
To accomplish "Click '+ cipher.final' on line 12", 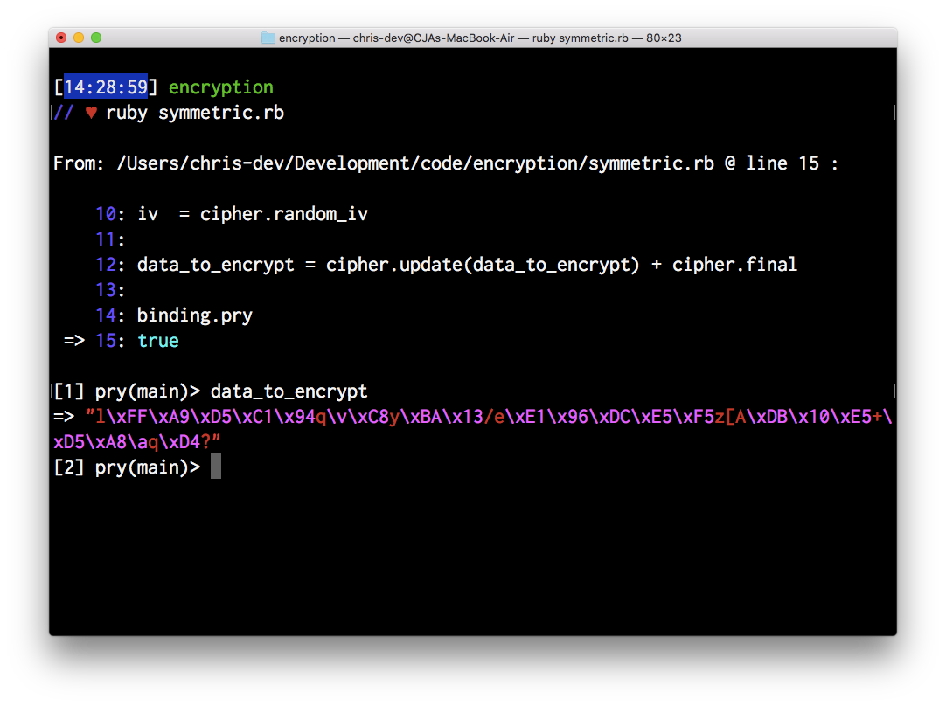I will coord(724,265).
